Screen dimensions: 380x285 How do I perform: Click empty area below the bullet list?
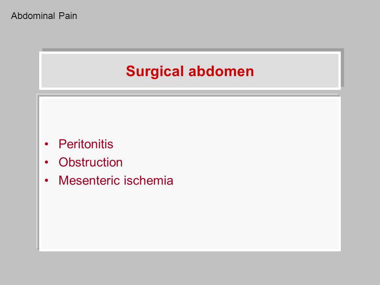click(190, 218)
